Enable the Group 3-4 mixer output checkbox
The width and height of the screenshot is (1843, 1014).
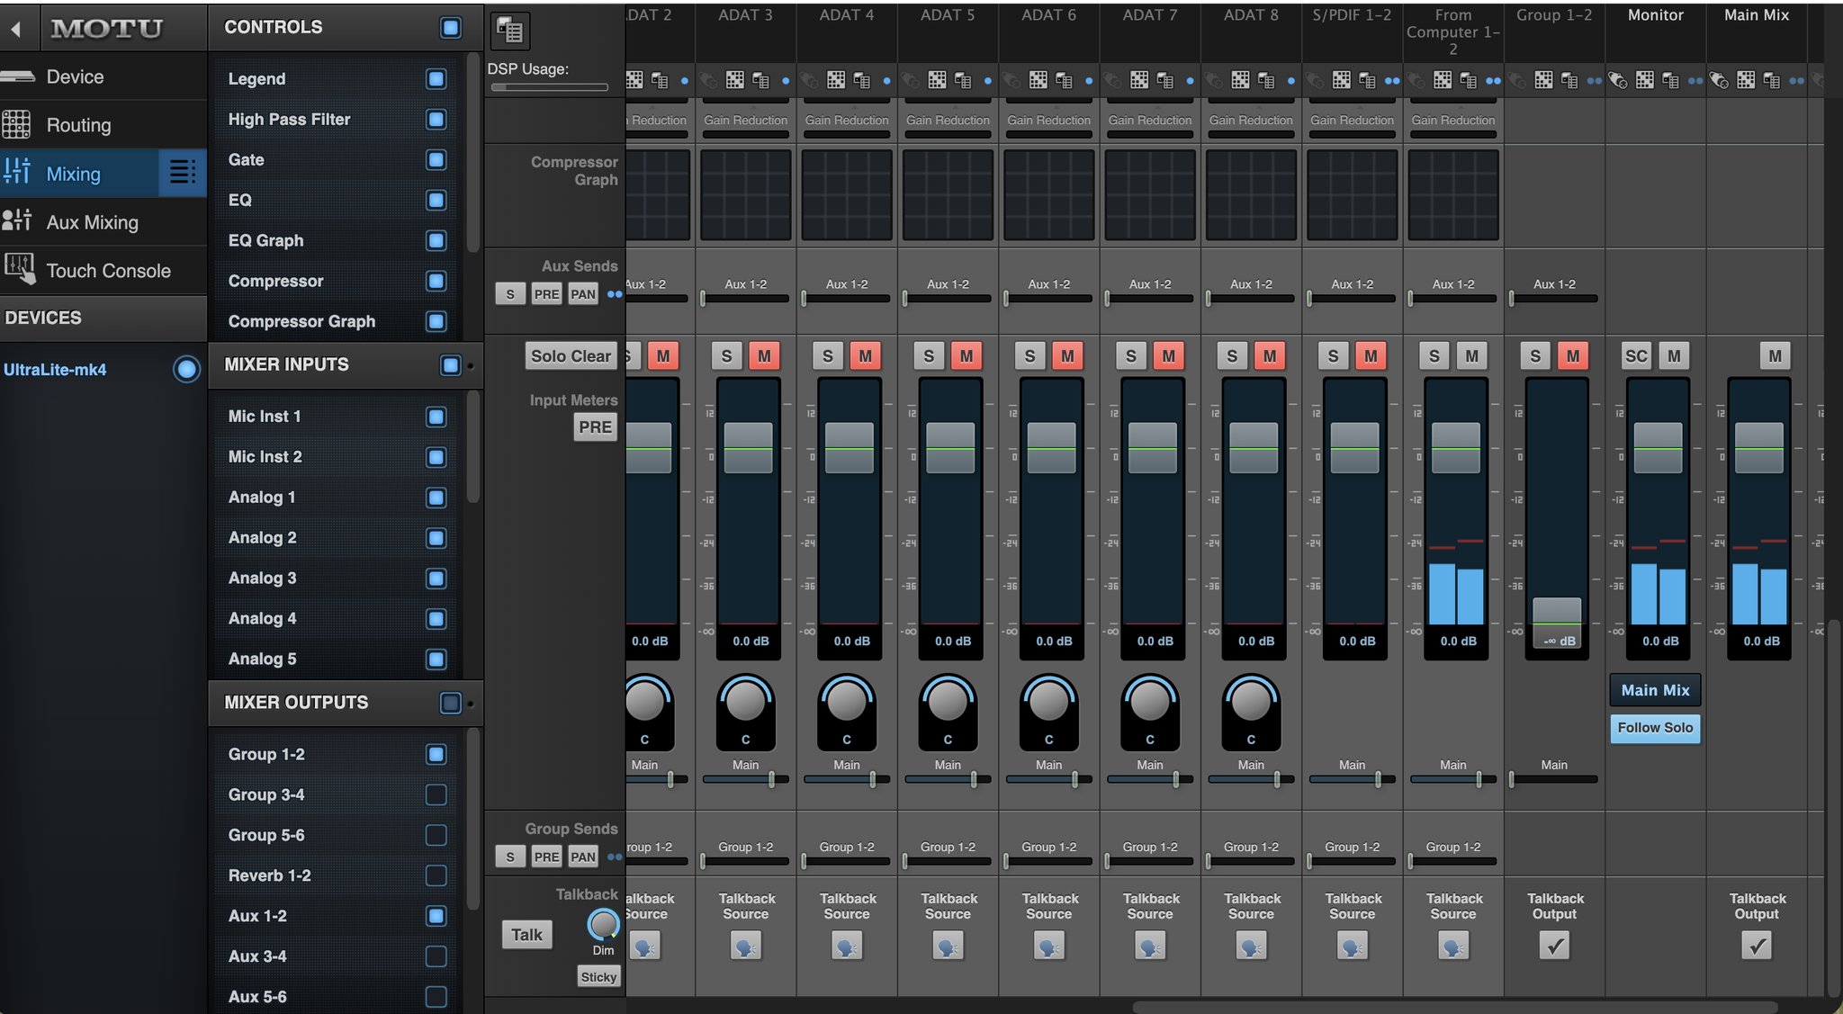tap(436, 794)
